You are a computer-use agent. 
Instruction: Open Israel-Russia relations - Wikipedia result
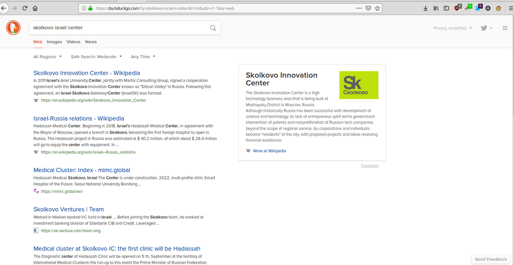79,118
